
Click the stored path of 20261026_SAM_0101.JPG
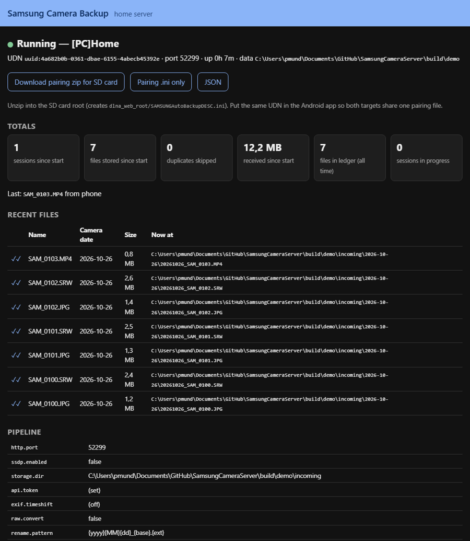[269, 355]
